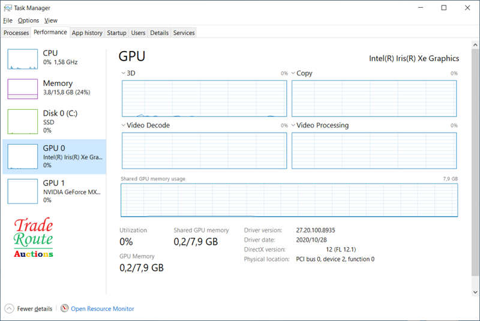Click the Fewer details arrow icon
480x321 pixels.
[9, 308]
